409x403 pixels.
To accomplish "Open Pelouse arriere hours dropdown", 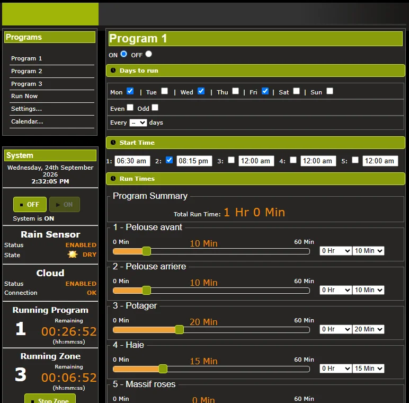I will (x=335, y=290).
